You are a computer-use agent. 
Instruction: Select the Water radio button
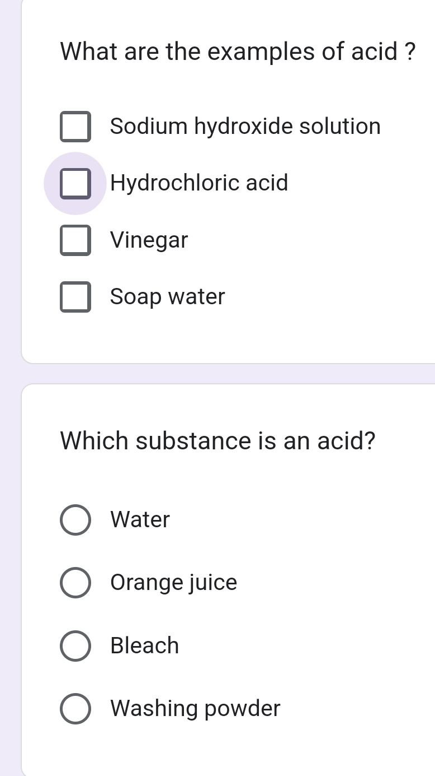[75, 520]
